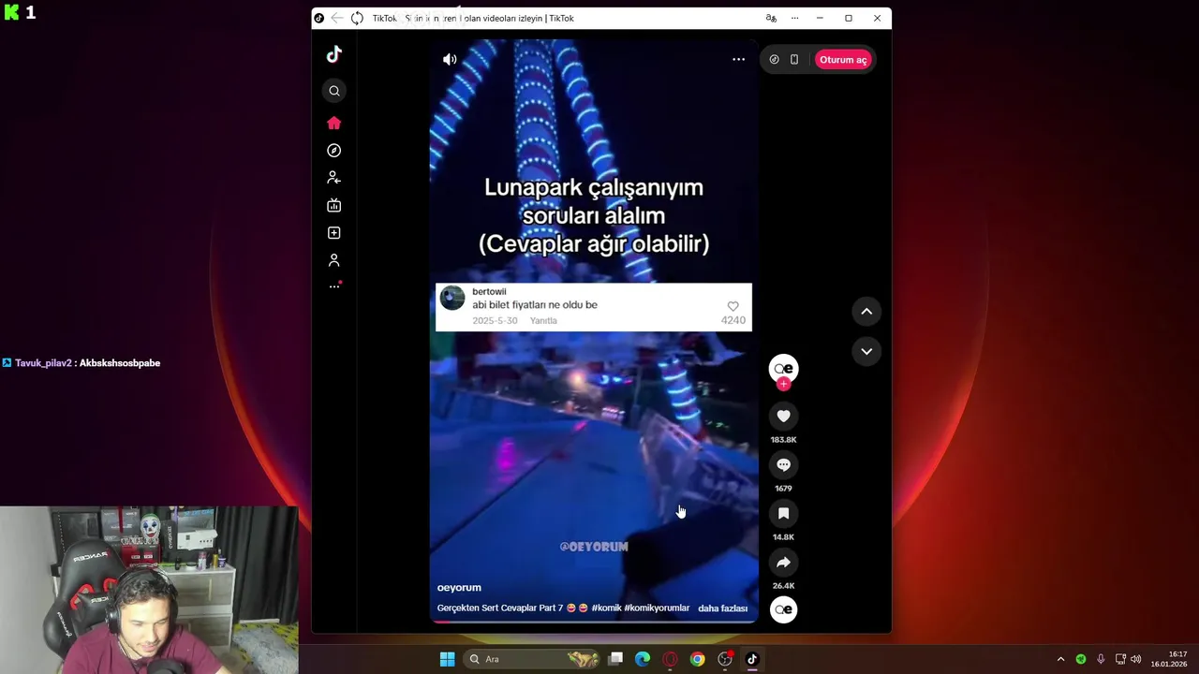The height and width of the screenshot is (674, 1199).
Task: Open the network tray icon
Action: [x=1120, y=659]
